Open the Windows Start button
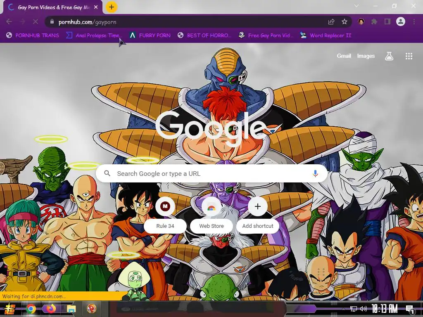This screenshot has width=423, height=317. pos(10,309)
